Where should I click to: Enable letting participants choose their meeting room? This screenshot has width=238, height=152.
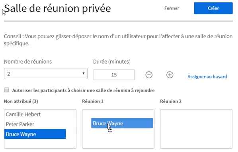[6, 90]
